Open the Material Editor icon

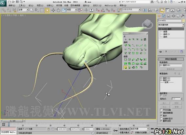point(179,10)
